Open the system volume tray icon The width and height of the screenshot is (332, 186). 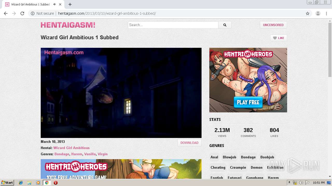[301, 183]
